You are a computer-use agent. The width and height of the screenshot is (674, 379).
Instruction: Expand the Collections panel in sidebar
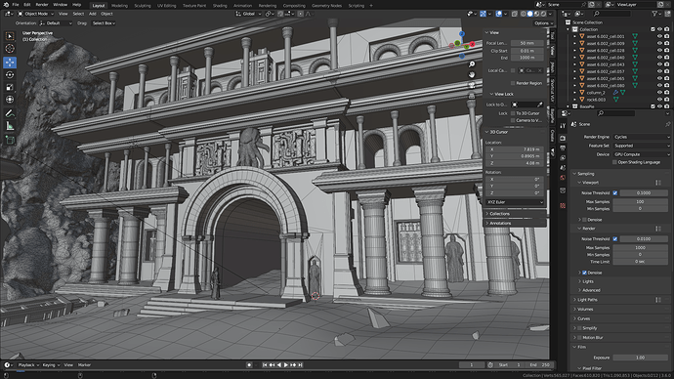coord(499,214)
